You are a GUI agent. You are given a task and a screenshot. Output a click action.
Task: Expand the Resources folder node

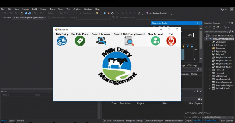(209, 48)
